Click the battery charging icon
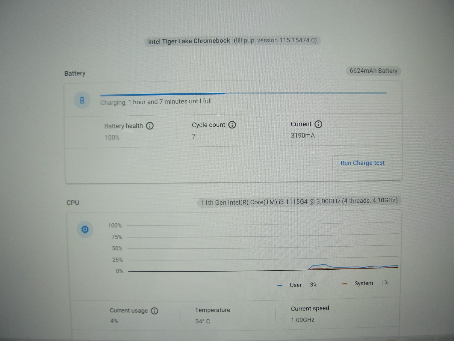Image resolution: width=454 pixels, height=341 pixels. tap(82, 100)
